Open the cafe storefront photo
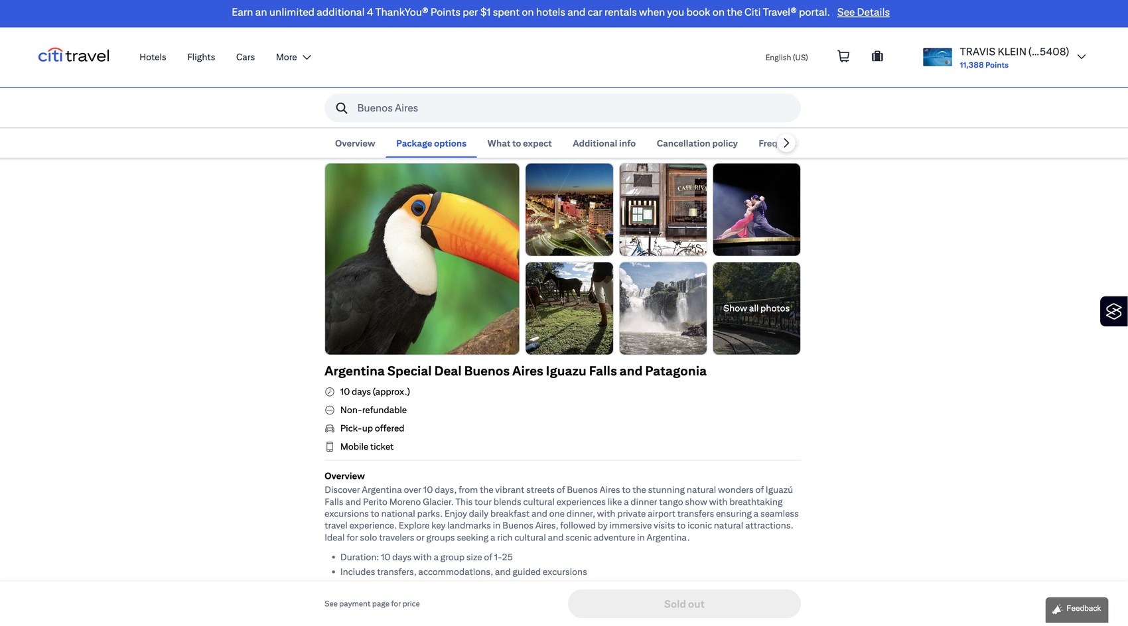The height and width of the screenshot is (626, 1128). [x=663, y=210]
